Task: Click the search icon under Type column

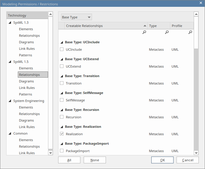Action: pos(167,32)
